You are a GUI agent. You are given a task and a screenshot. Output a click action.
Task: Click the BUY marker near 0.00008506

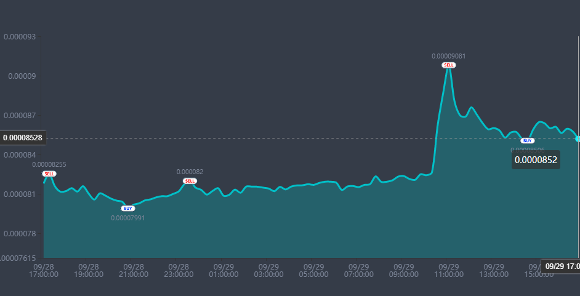(x=528, y=141)
